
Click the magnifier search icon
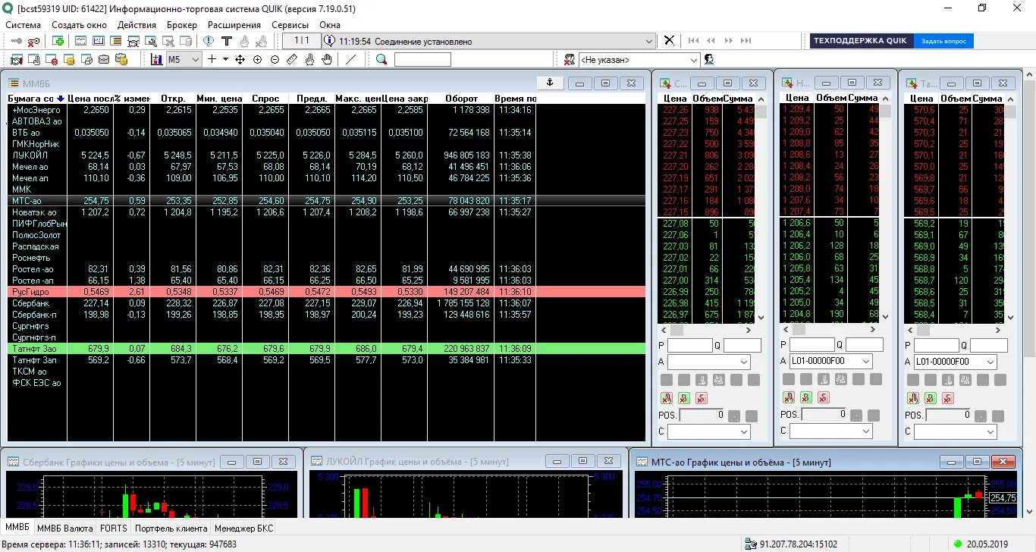tap(381, 59)
